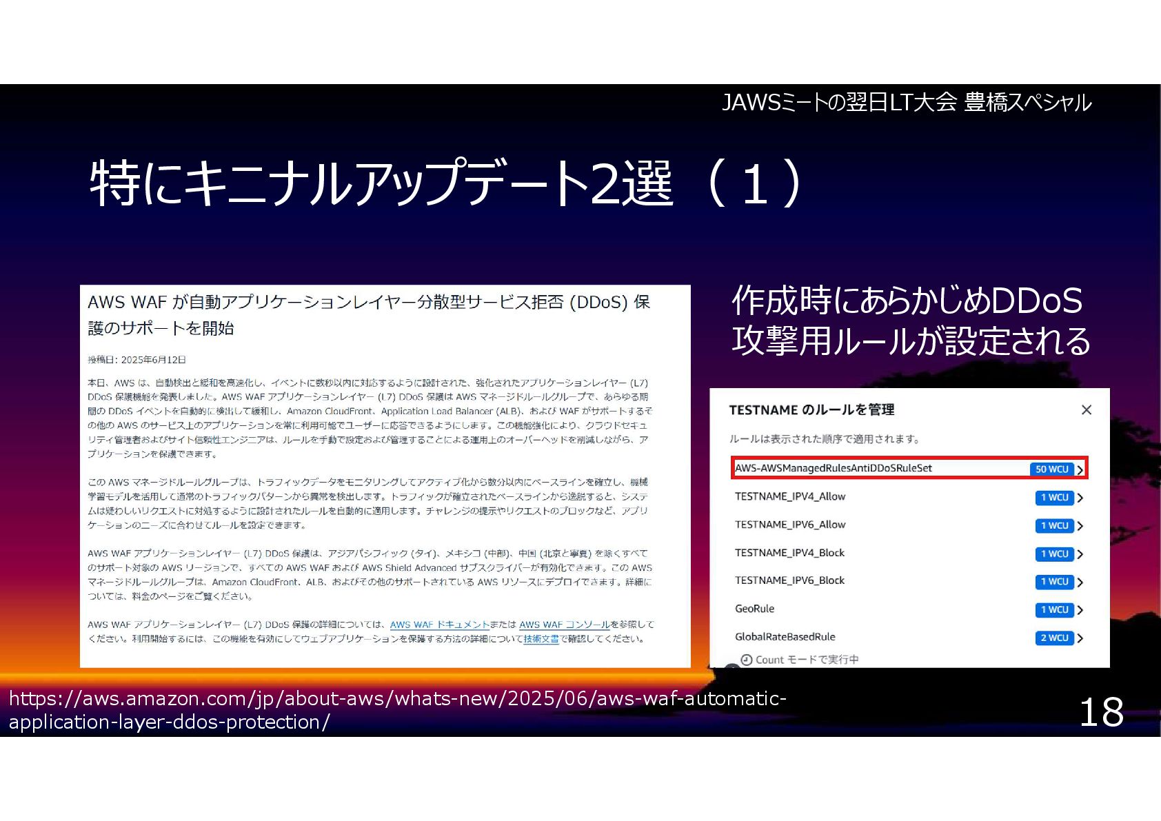Expand the TESTNAME_IPV4_Allow rule chevron
Screen dimensions: 1161x821
(1080, 498)
